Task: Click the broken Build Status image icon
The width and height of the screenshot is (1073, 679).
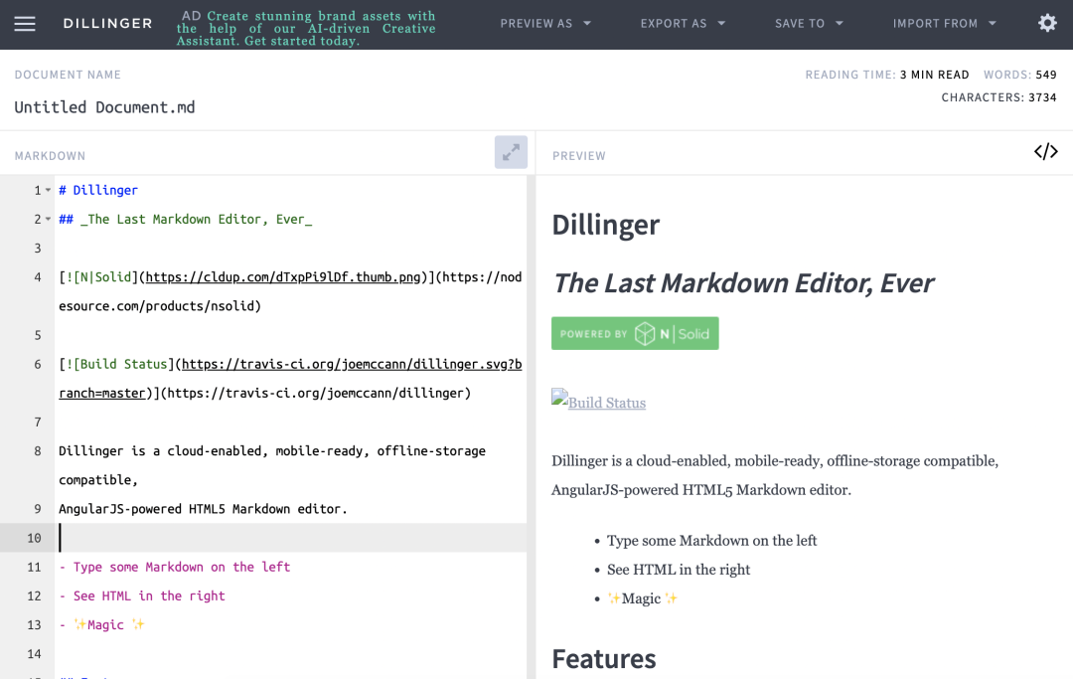Action: point(559,399)
